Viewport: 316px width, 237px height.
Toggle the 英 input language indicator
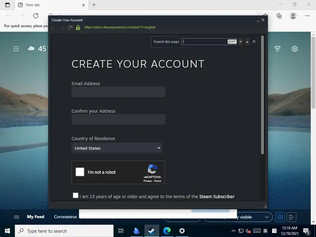[x=265, y=231]
